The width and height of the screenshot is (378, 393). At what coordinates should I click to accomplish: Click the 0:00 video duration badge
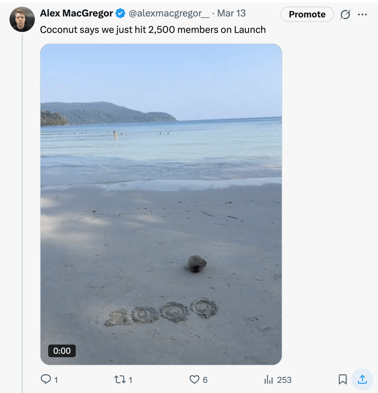(x=62, y=351)
